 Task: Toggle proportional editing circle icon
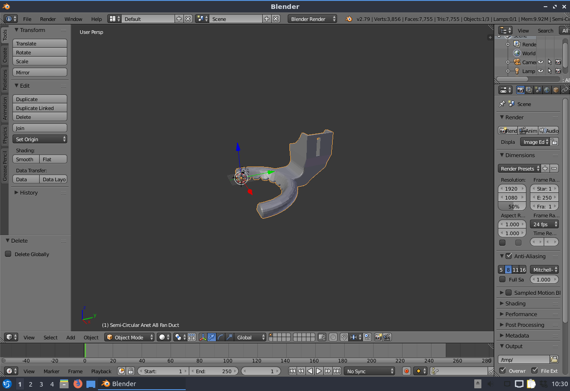click(x=333, y=337)
